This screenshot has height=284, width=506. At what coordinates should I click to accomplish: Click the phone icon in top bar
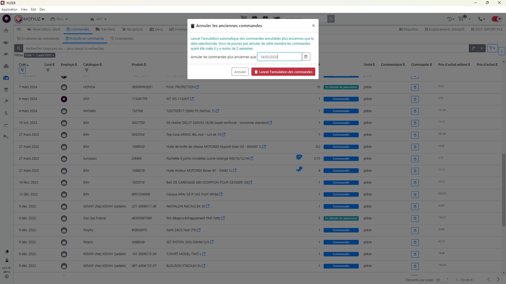(480, 19)
